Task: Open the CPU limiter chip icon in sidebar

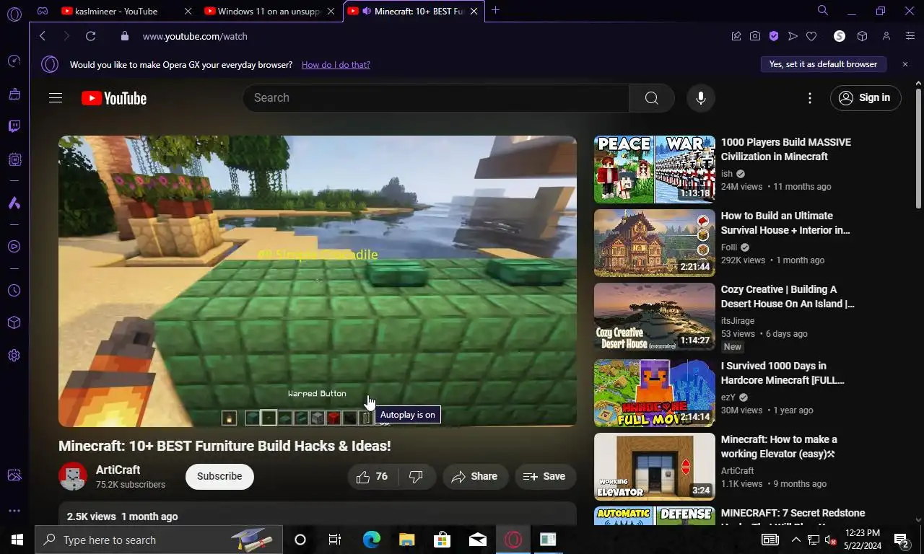Action: coord(14,159)
